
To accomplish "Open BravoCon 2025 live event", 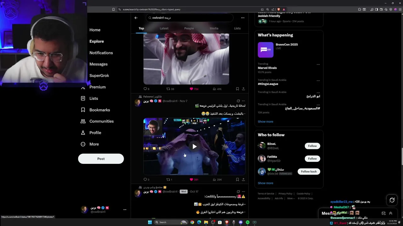I will pyautogui.click(x=289, y=50).
